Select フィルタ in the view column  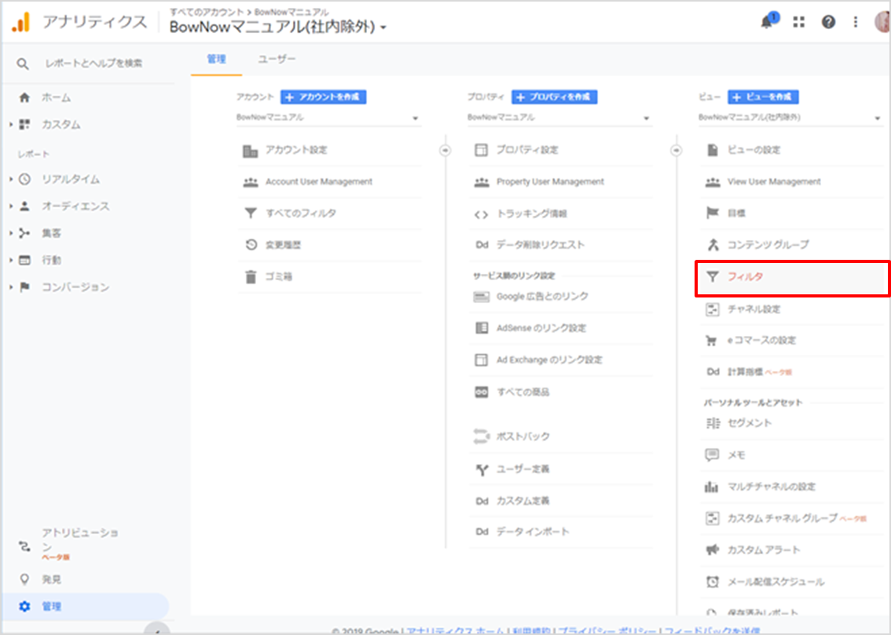tap(793, 277)
